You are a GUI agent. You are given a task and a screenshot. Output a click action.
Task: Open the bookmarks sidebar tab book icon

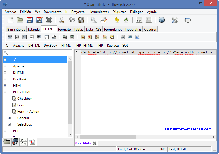click(x=15, y=142)
